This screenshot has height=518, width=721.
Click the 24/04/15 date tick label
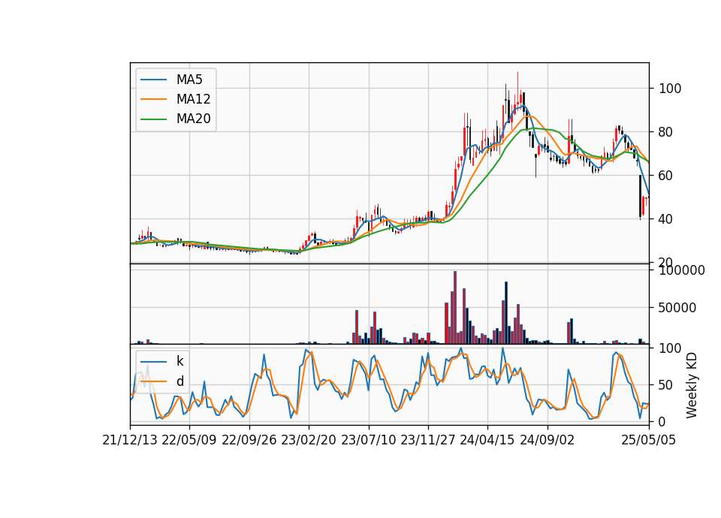pyautogui.click(x=487, y=441)
